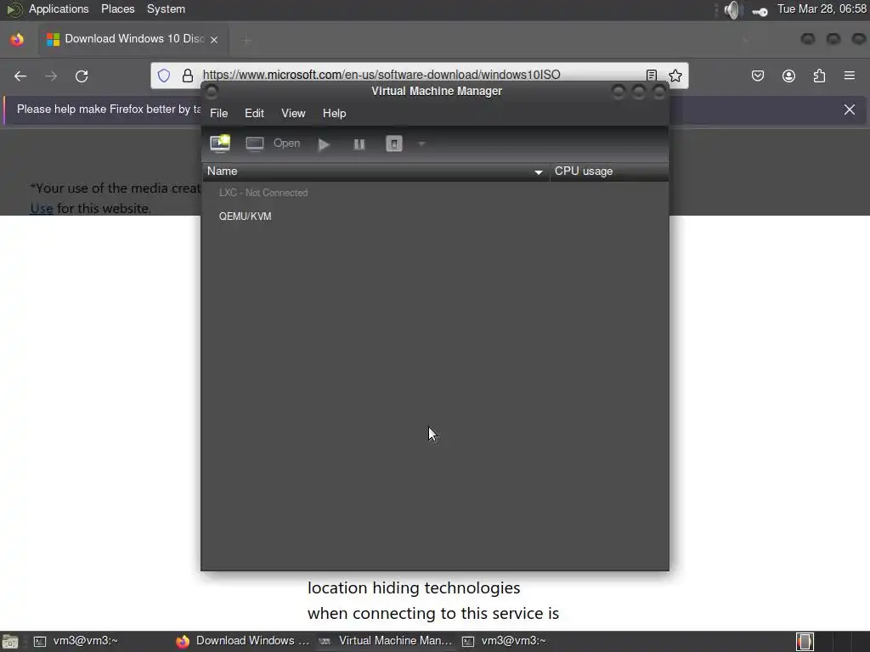This screenshot has width=870, height=652.
Task: Open the Firefox account icon
Action: (x=788, y=76)
